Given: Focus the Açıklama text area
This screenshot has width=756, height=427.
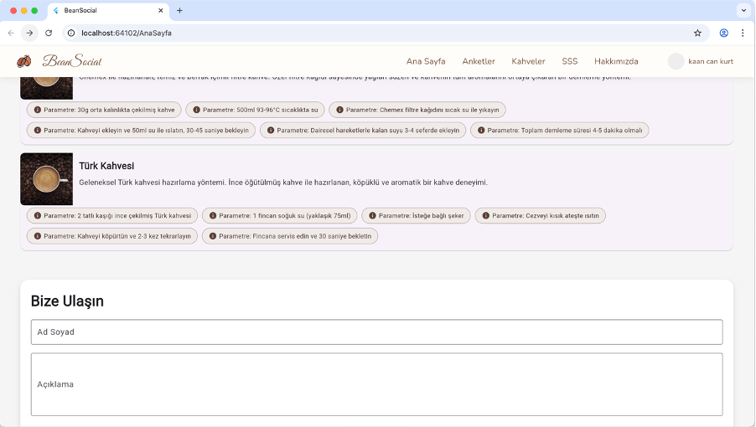Looking at the screenshot, I should 376,384.
